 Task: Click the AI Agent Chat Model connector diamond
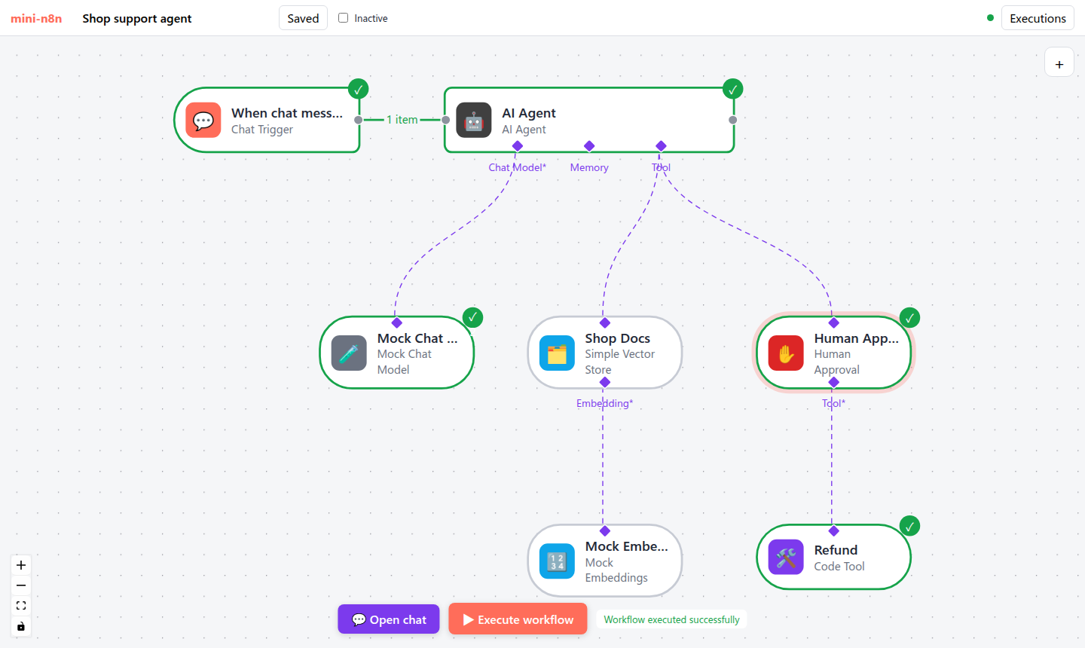pyautogui.click(x=518, y=145)
